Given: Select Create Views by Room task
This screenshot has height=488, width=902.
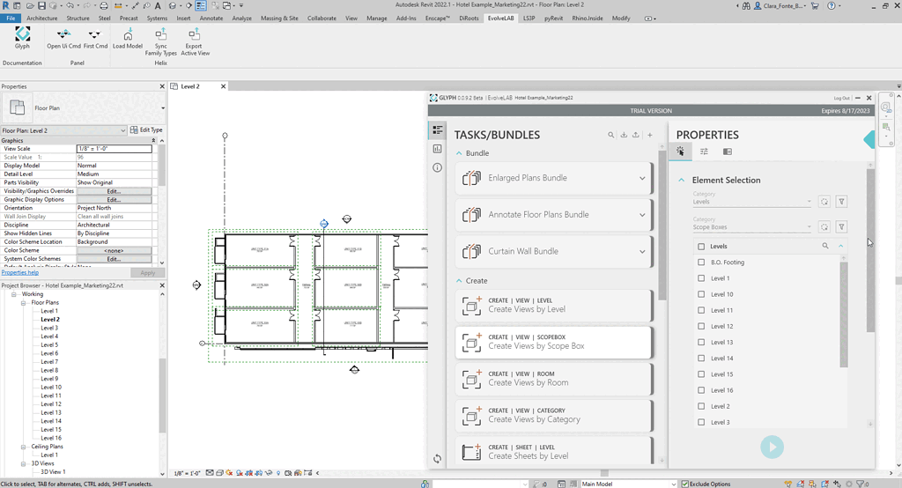Looking at the screenshot, I should pyautogui.click(x=553, y=379).
